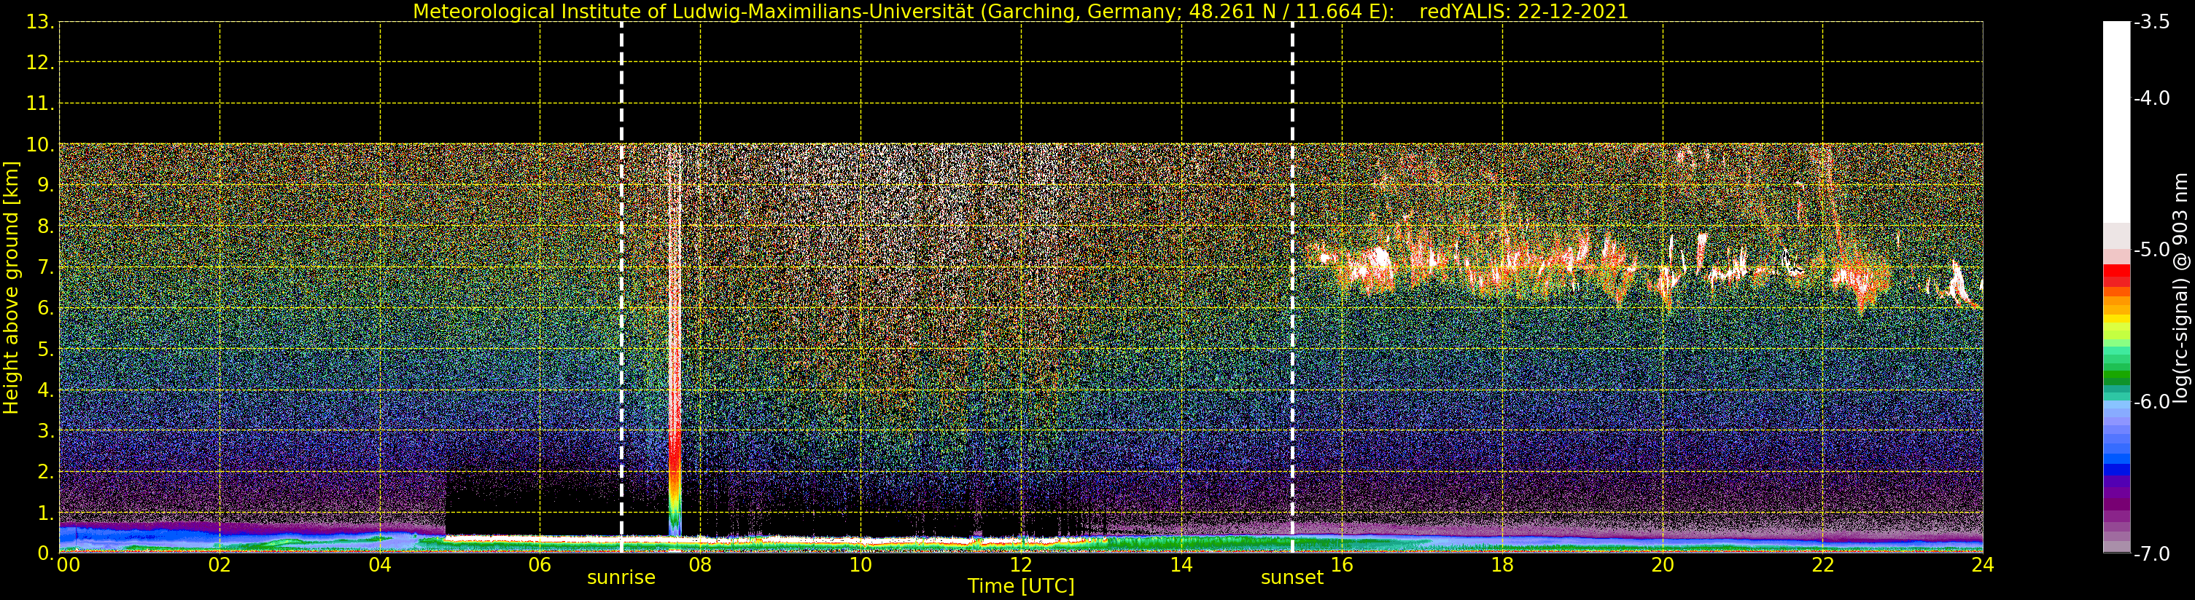Image resolution: width=2195 pixels, height=600 pixels.
Task: Select the '04' hour tick on the time axis
Action: coord(380,565)
